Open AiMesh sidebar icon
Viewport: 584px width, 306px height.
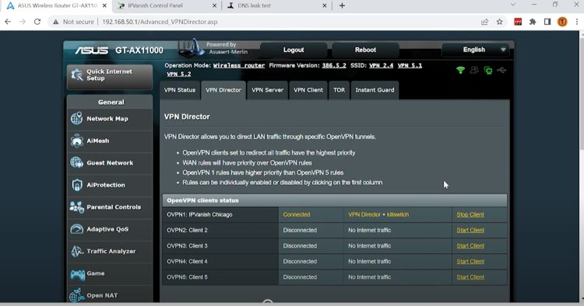coord(77,141)
